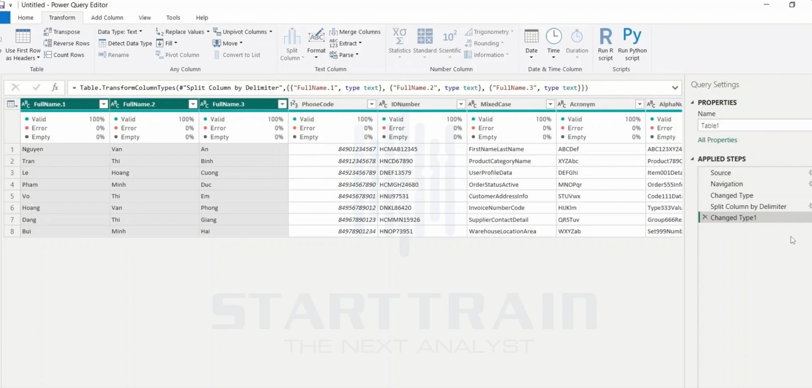
Task: Open the Tools tab
Action: (x=173, y=17)
